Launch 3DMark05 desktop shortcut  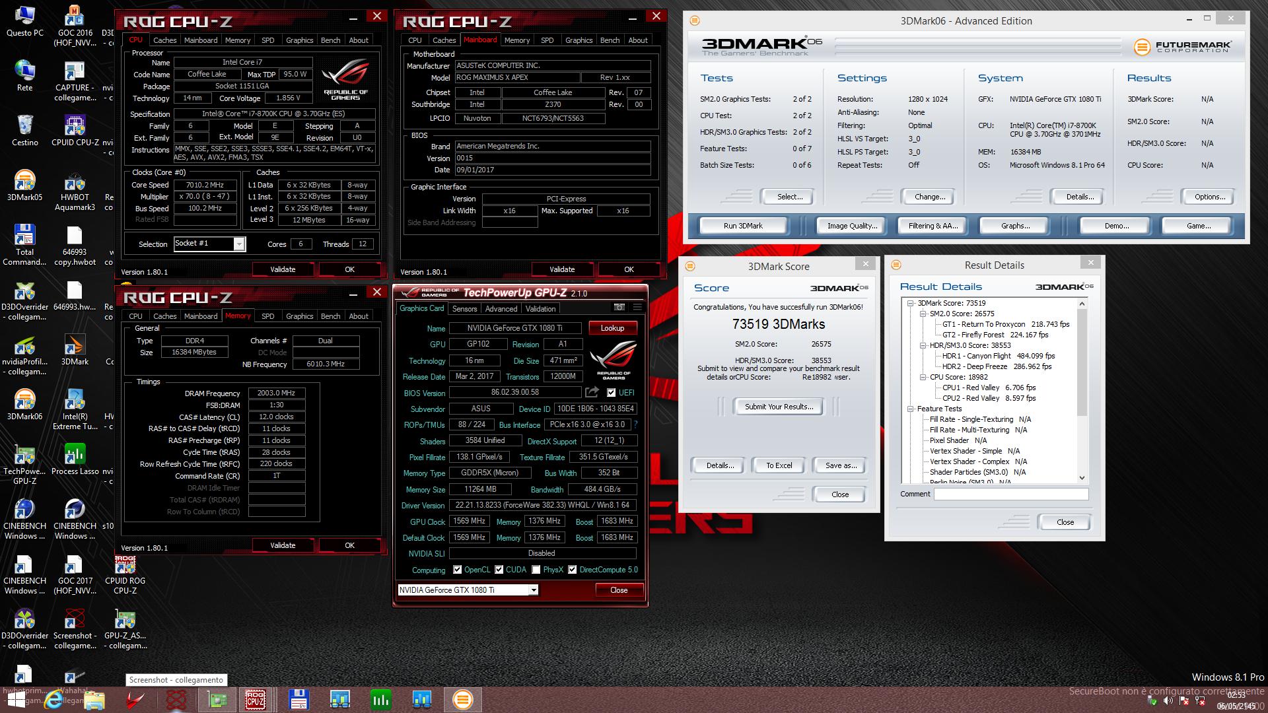(x=24, y=186)
